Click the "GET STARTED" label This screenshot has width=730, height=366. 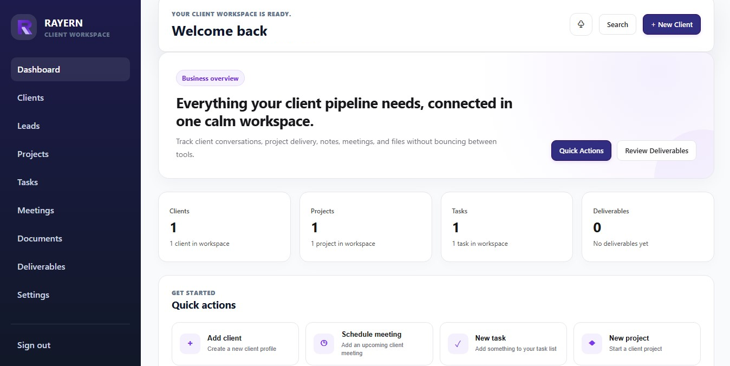(193, 293)
